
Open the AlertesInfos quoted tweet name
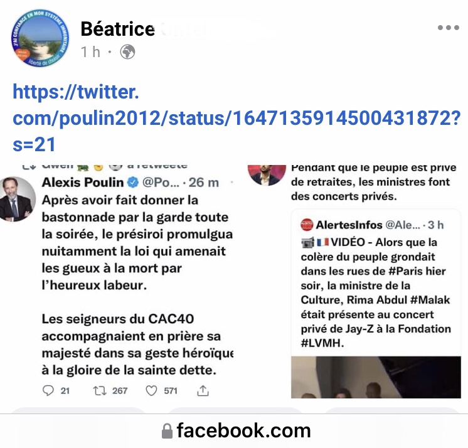click(349, 225)
